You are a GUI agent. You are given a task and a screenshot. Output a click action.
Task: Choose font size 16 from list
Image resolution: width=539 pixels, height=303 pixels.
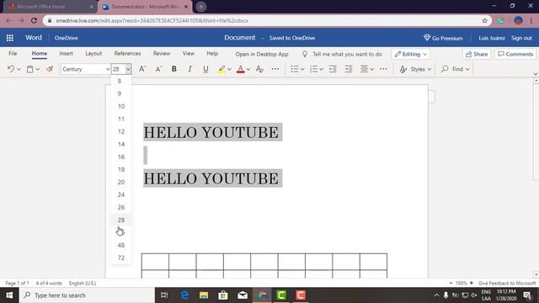click(x=120, y=157)
